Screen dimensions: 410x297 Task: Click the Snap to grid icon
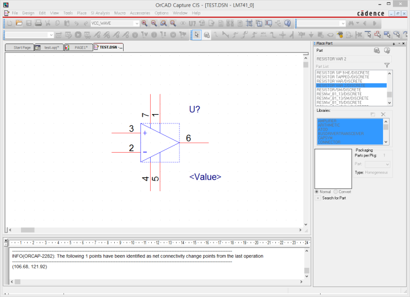click(249, 23)
